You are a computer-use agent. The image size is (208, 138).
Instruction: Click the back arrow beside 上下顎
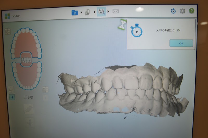[x=12, y=97]
